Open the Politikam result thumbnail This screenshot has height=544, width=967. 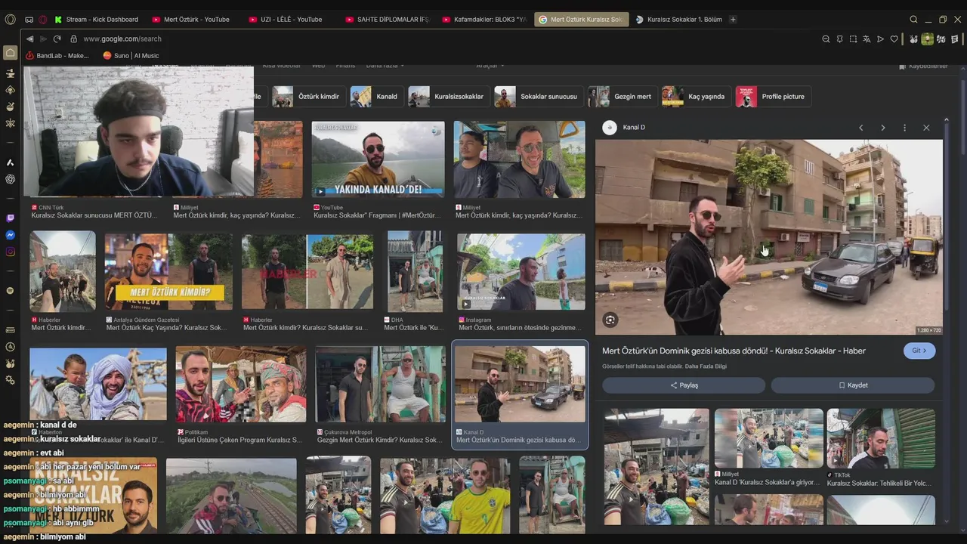pyautogui.click(x=241, y=385)
